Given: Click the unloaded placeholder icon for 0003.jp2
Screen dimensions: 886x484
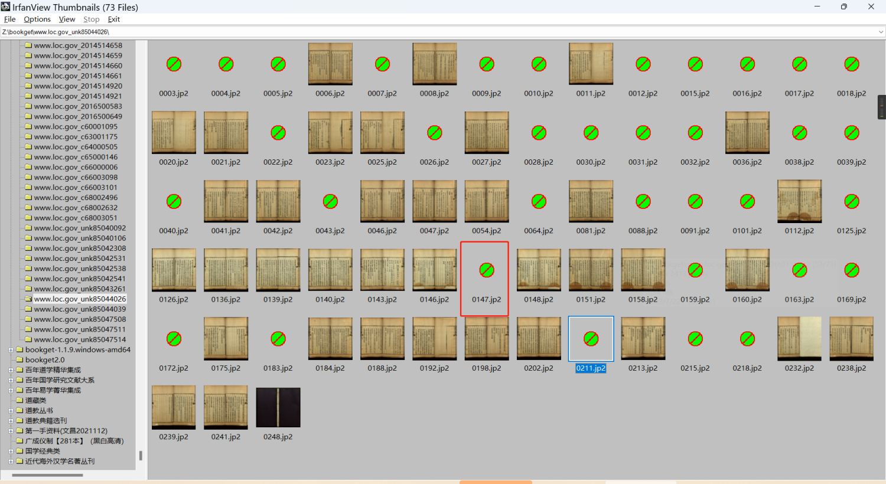Looking at the screenshot, I should click(x=174, y=64).
